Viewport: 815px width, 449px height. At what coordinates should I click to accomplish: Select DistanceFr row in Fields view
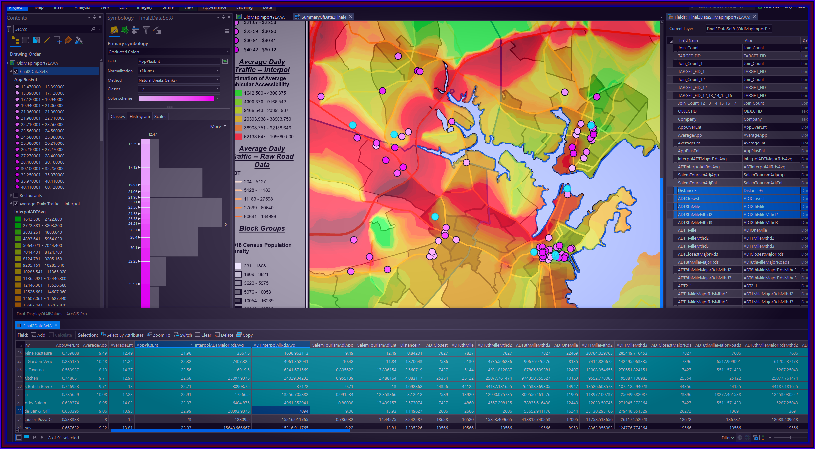[738, 190]
